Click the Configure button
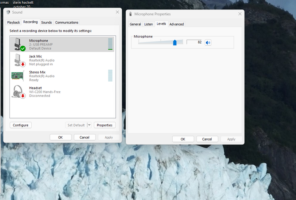 pos(21,125)
